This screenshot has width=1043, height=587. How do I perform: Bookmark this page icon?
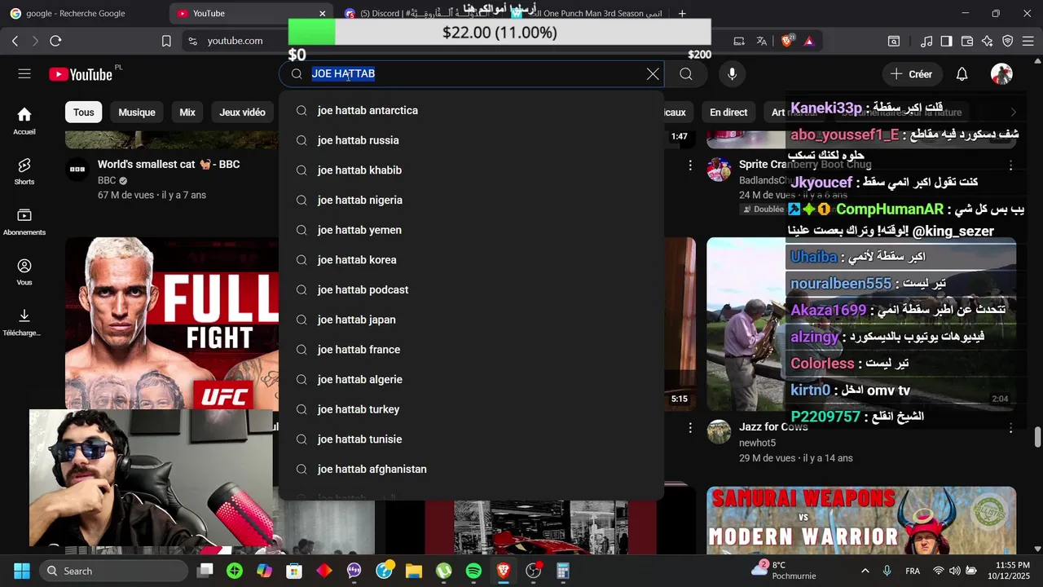[166, 41]
